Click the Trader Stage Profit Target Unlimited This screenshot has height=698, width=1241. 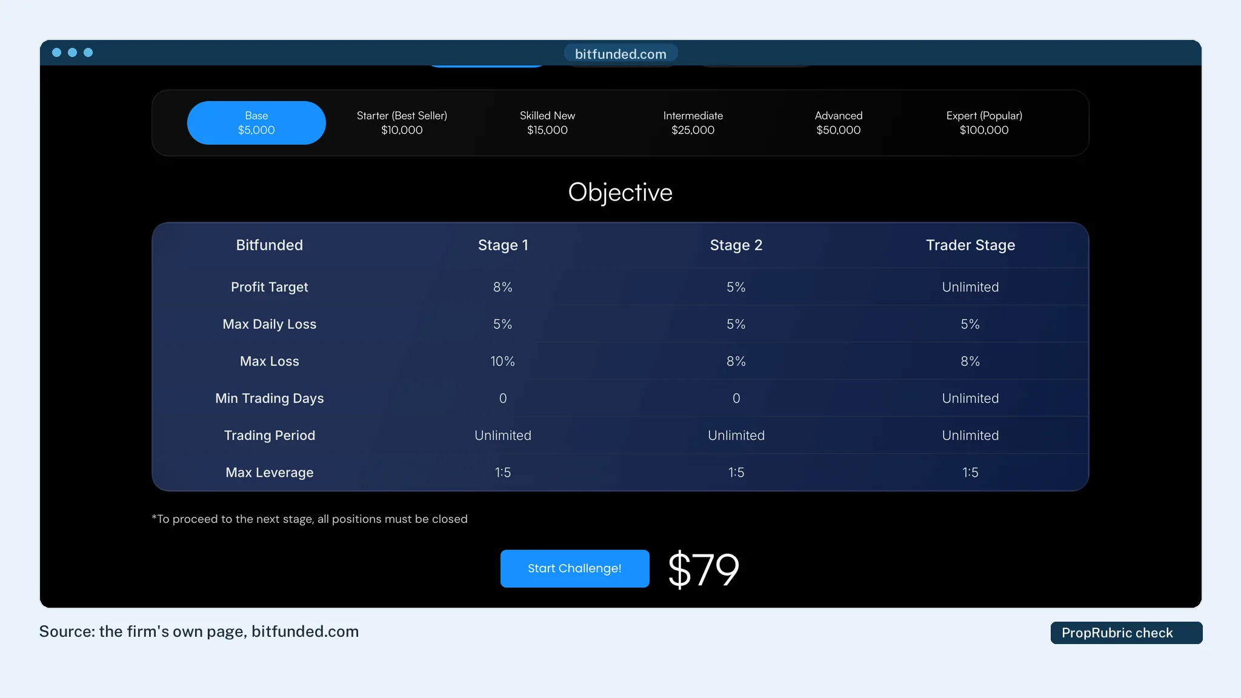click(x=970, y=287)
